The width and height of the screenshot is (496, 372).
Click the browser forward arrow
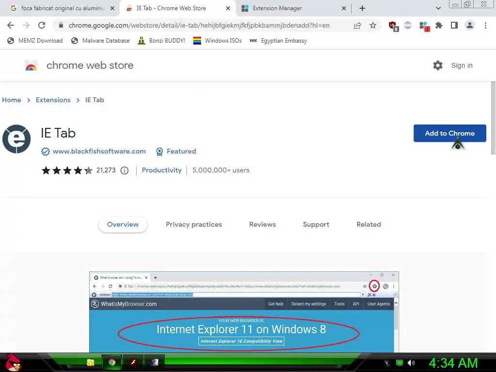26,25
